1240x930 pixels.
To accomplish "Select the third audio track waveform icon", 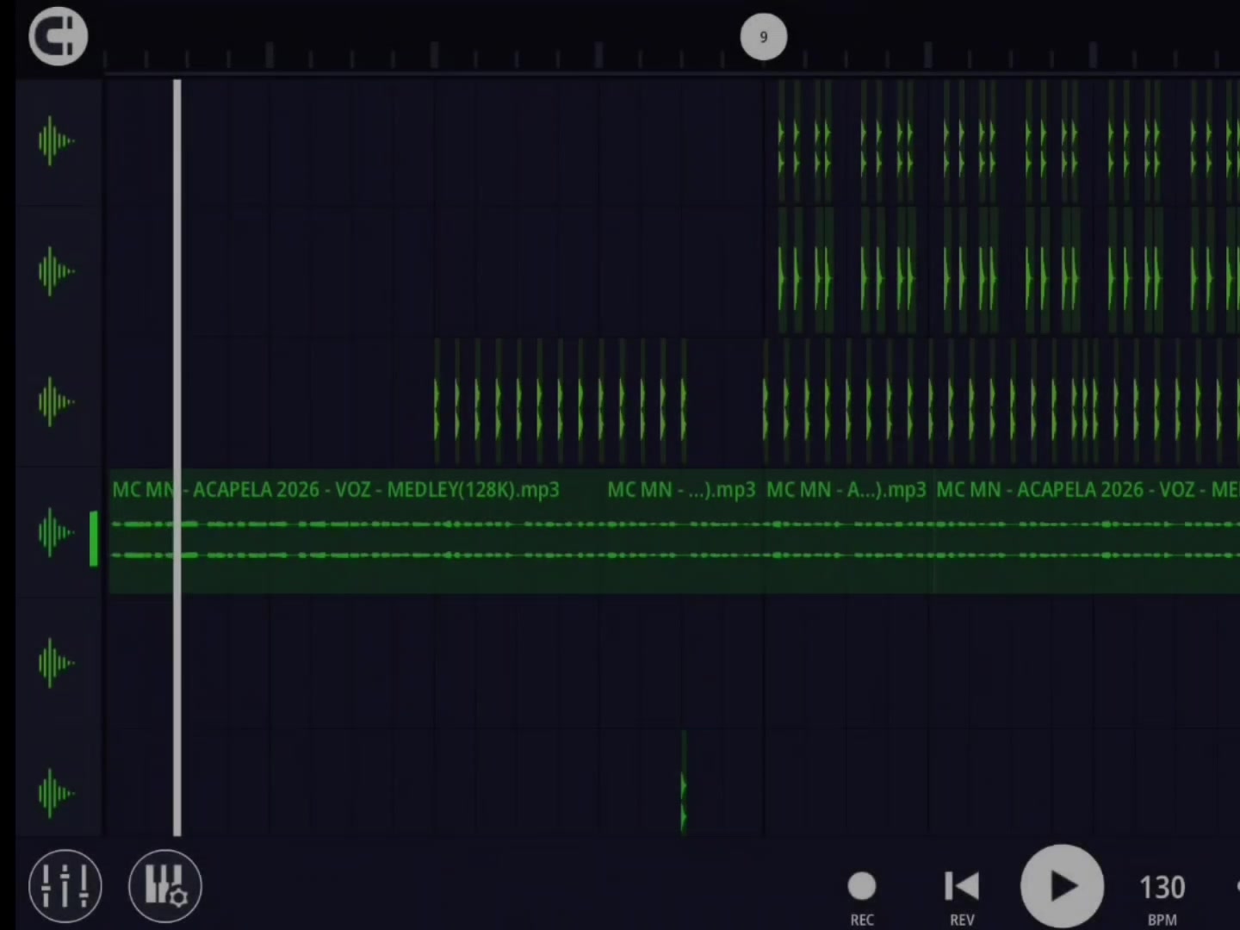I will pyautogui.click(x=57, y=402).
